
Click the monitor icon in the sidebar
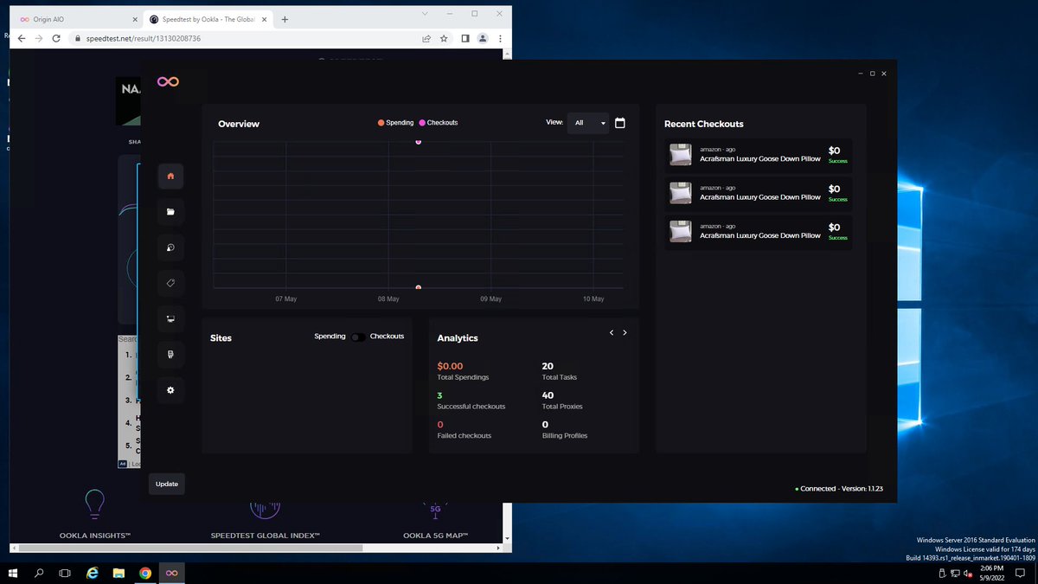point(170,319)
